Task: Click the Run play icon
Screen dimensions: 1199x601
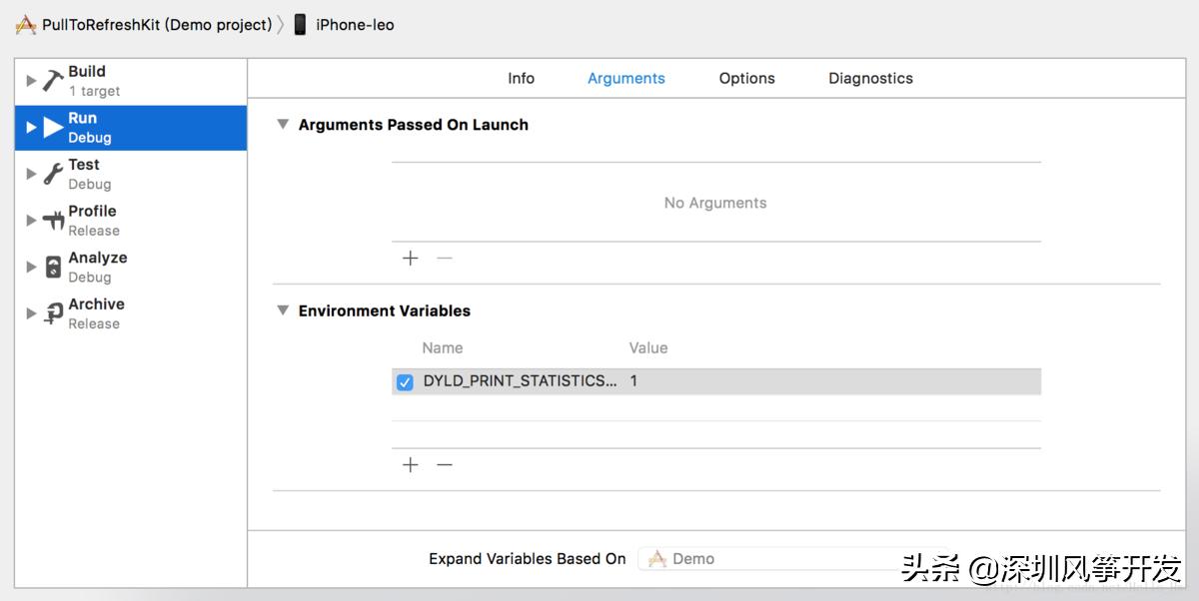Action: click(53, 128)
